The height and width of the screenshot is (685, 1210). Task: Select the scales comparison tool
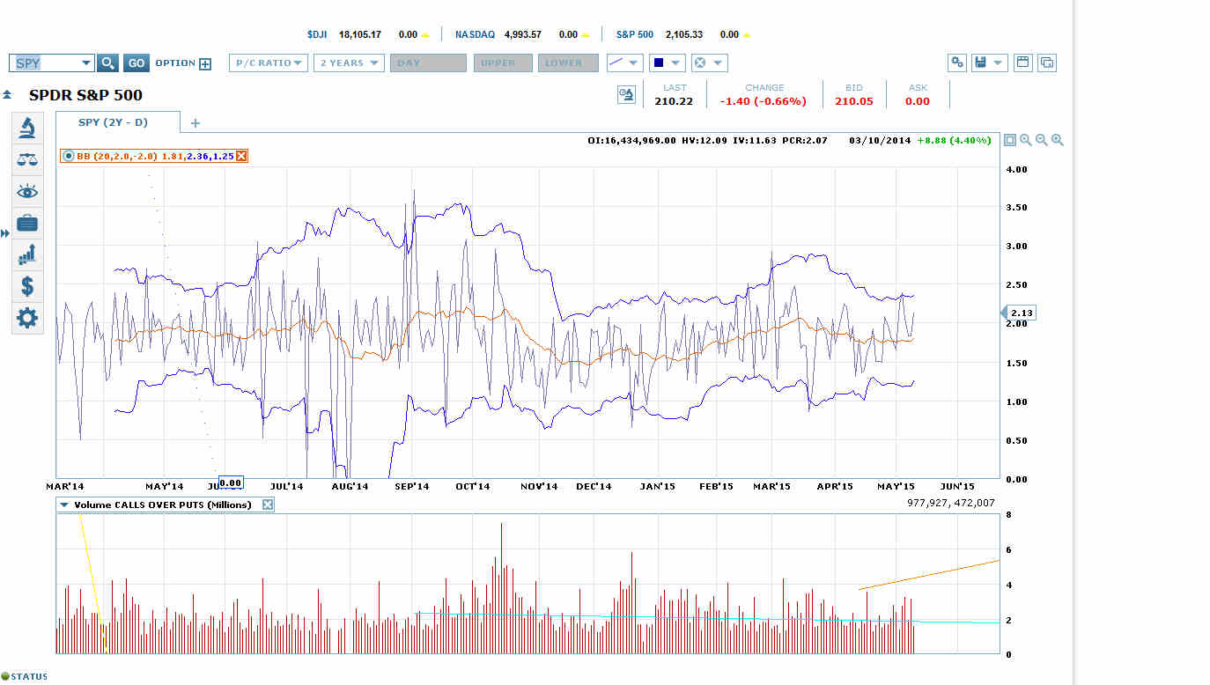click(x=26, y=159)
